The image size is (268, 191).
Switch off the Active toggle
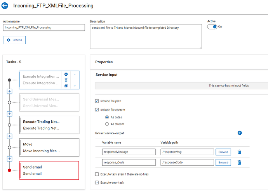[212, 27]
